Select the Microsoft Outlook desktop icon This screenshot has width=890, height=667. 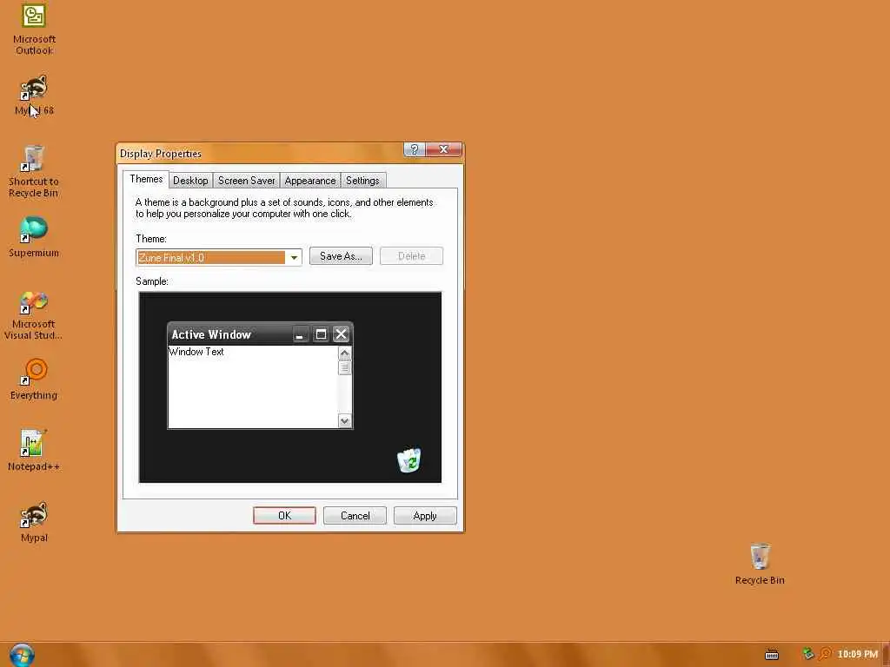(x=34, y=30)
